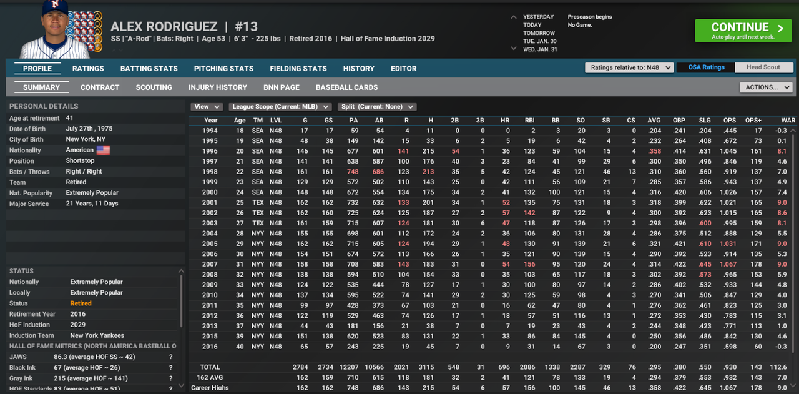The width and height of the screenshot is (799, 394).
Task: Click Alex Rodriguez's player portrait
Action: [x=54, y=29]
